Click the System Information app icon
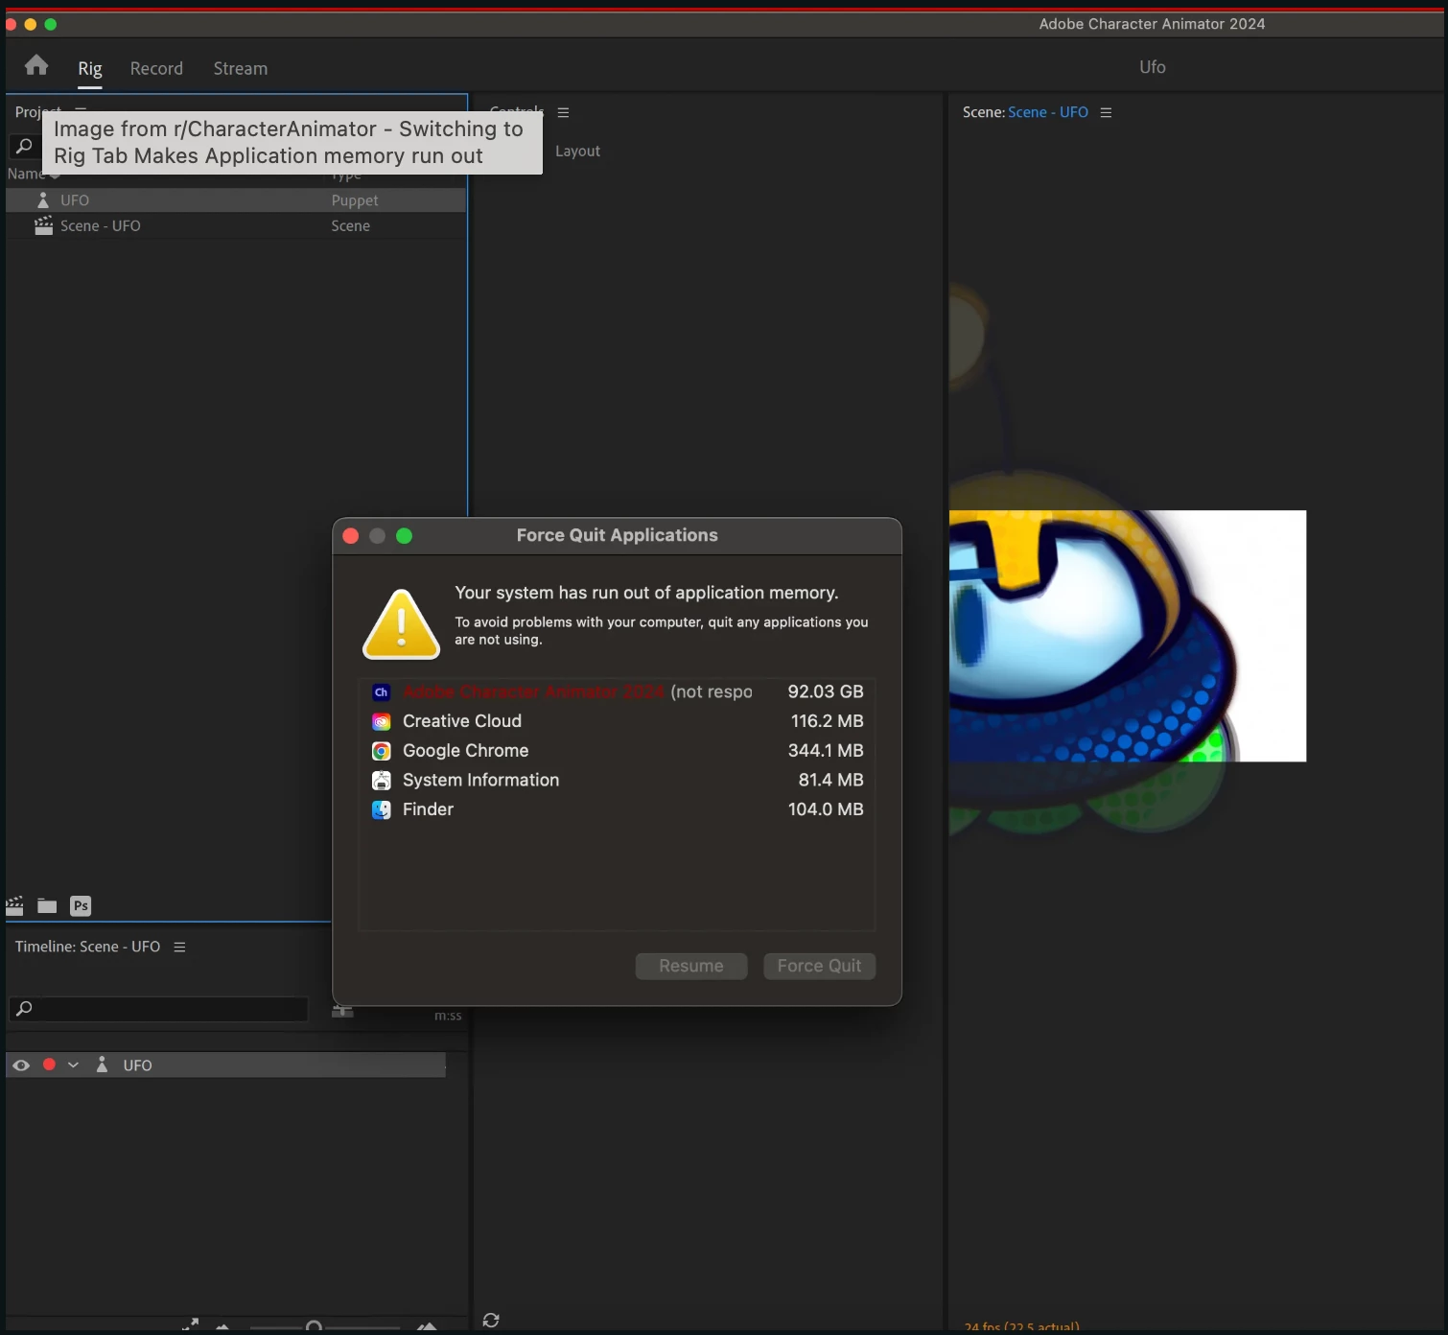The image size is (1448, 1335). (382, 780)
